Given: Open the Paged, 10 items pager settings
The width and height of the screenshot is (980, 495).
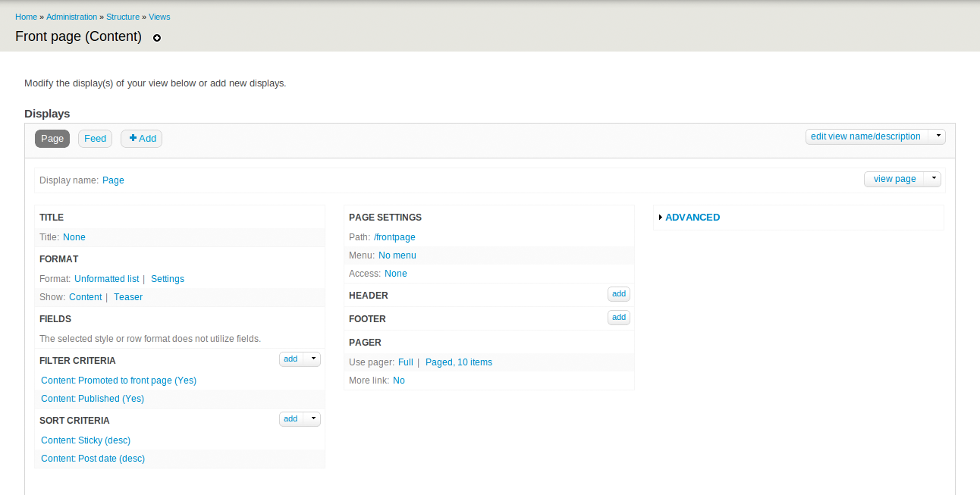Looking at the screenshot, I should coord(459,362).
